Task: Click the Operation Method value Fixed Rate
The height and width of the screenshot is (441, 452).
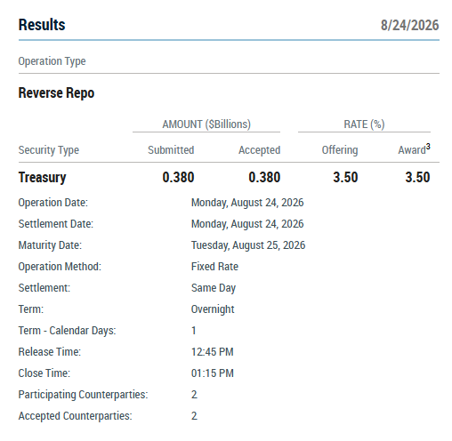Action: (214, 267)
